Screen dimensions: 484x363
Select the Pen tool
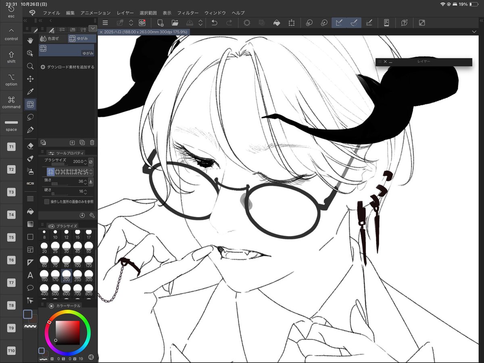(x=30, y=130)
